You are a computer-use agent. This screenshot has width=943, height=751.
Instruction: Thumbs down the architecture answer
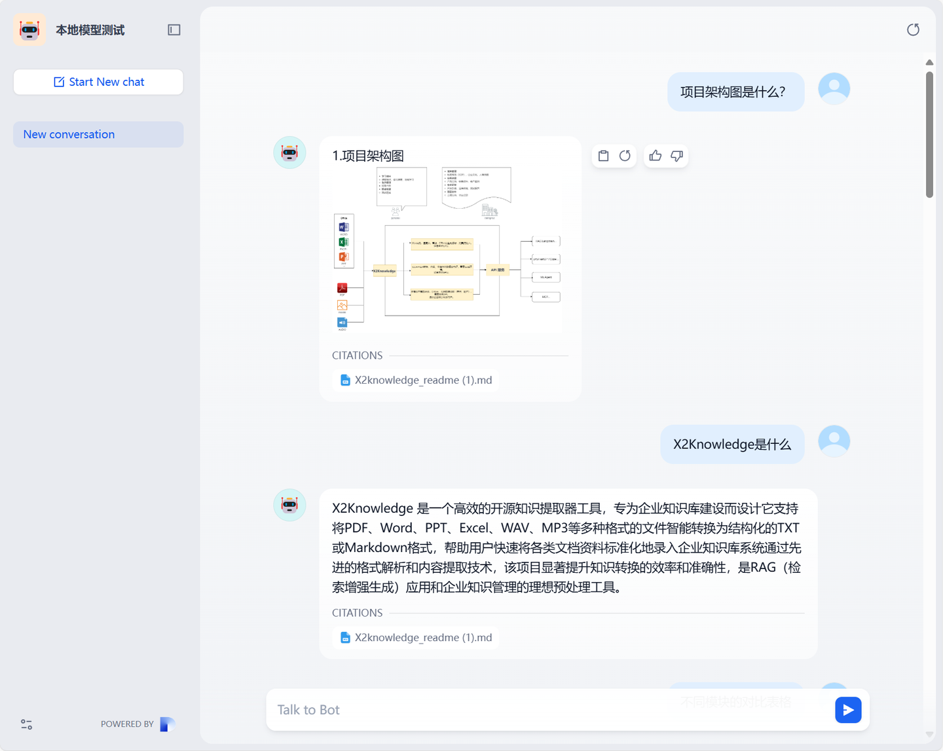676,156
